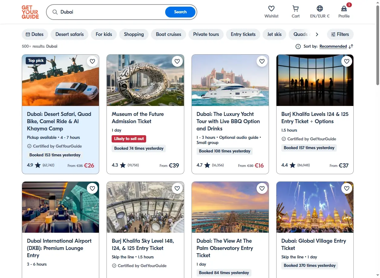
Task: Open the Profile icon
Action: point(344,9)
